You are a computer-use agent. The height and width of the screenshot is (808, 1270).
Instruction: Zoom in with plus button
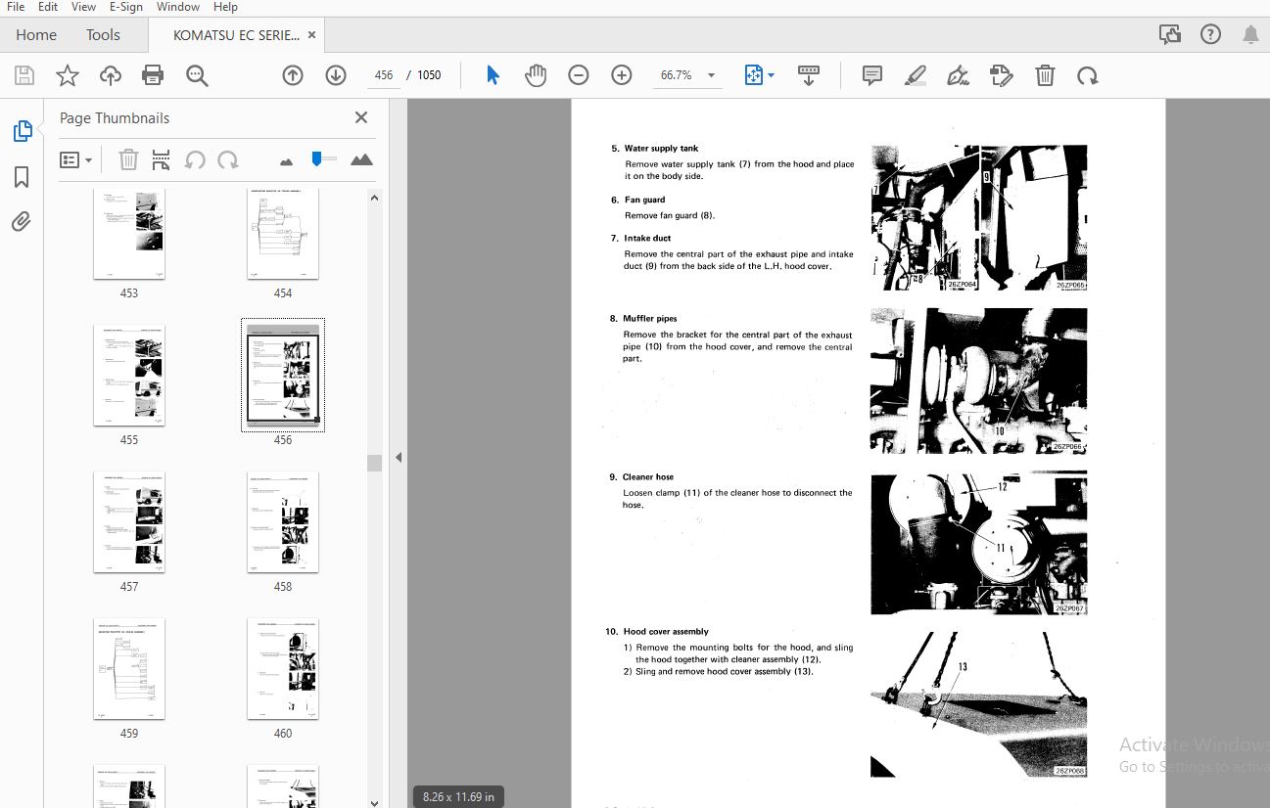click(622, 75)
